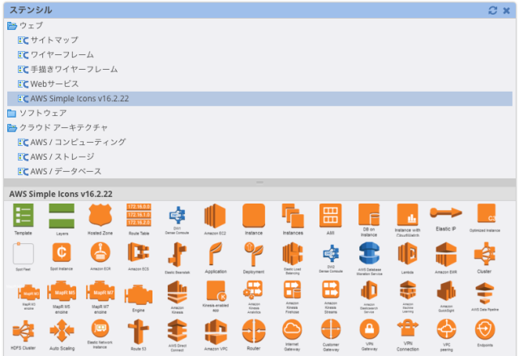Select the single Instance icon
The image size is (519, 356).
[x=254, y=216]
